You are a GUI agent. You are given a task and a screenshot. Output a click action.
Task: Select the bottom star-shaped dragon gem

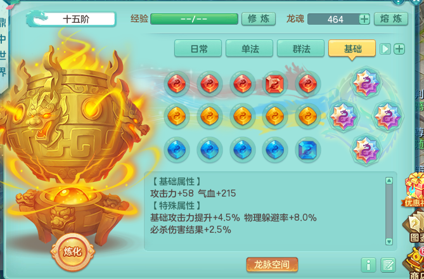tap(366, 150)
